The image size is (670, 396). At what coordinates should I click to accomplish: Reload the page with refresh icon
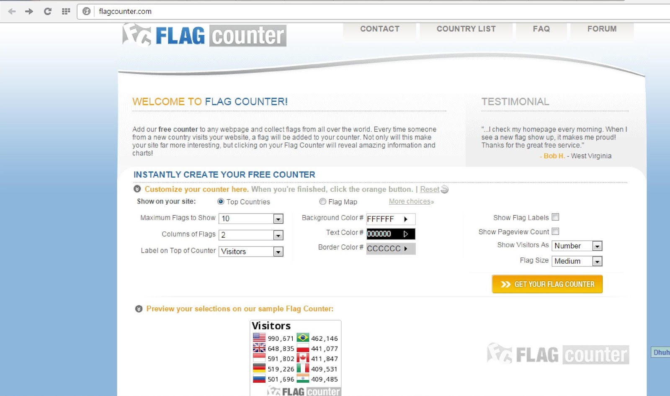(47, 11)
